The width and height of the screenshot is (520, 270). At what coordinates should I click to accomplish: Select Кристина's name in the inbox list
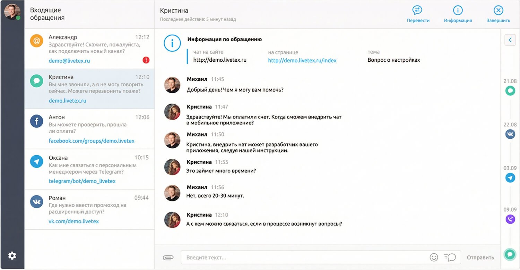point(61,77)
